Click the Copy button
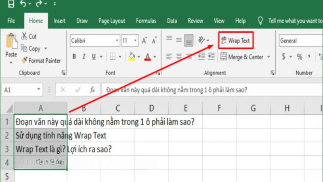Viewport: 323px width, 182px height. (31, 49)
